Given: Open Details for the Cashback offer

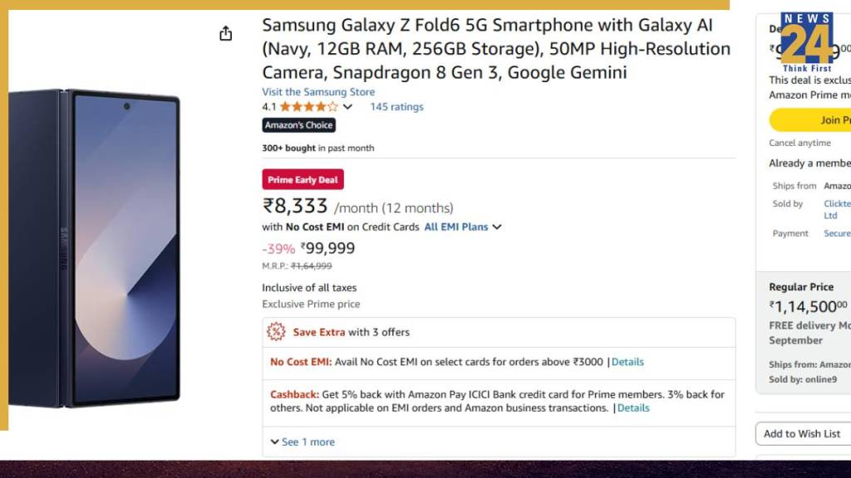Looking at the screenshot, I should point(633,407).
